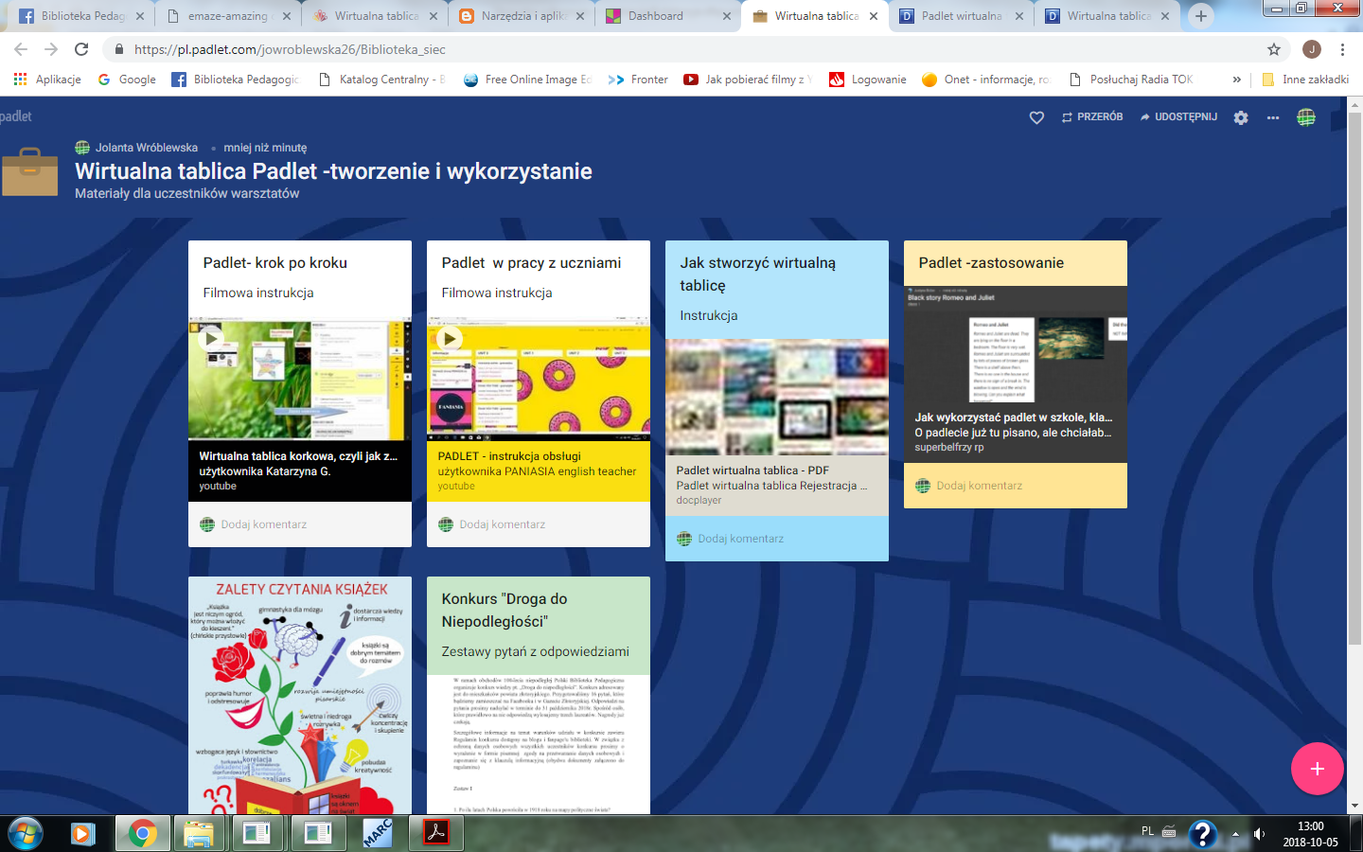Open a new browser tab

pyautogui.click(x=1200, y=16)
